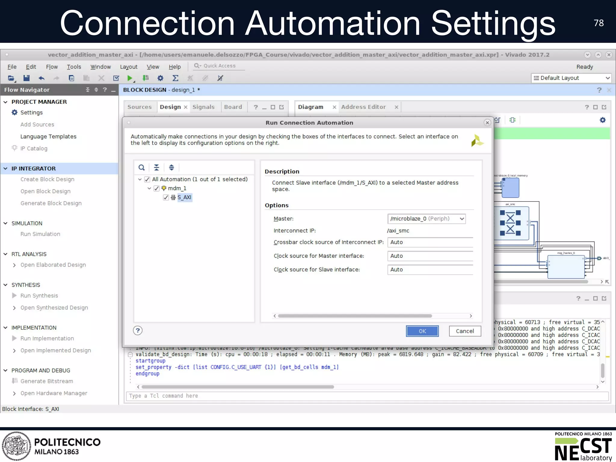Click the Redo arrow toolbar icon

(56, 78)
